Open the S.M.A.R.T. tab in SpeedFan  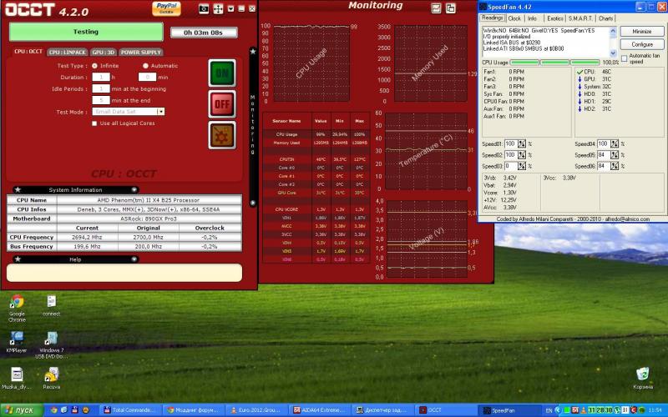click(580, 18)
